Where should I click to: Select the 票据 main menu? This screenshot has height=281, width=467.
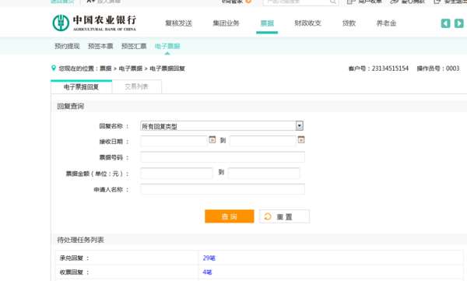(x=267, y=23)
